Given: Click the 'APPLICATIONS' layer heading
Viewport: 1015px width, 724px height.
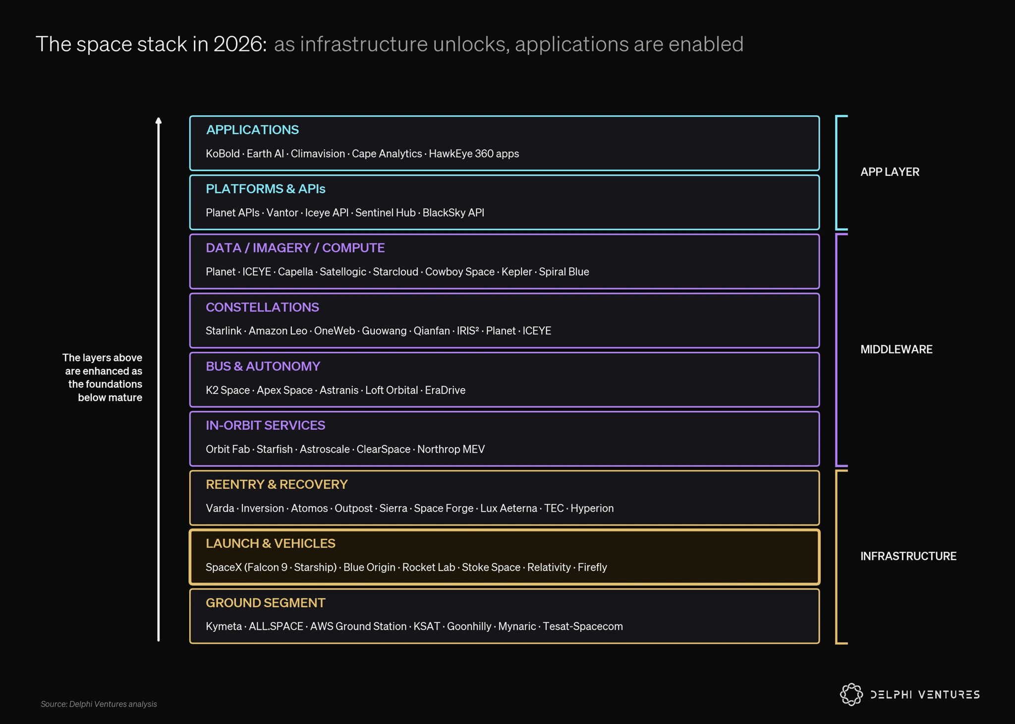Looking at the screenshot, I should point(252,130).
